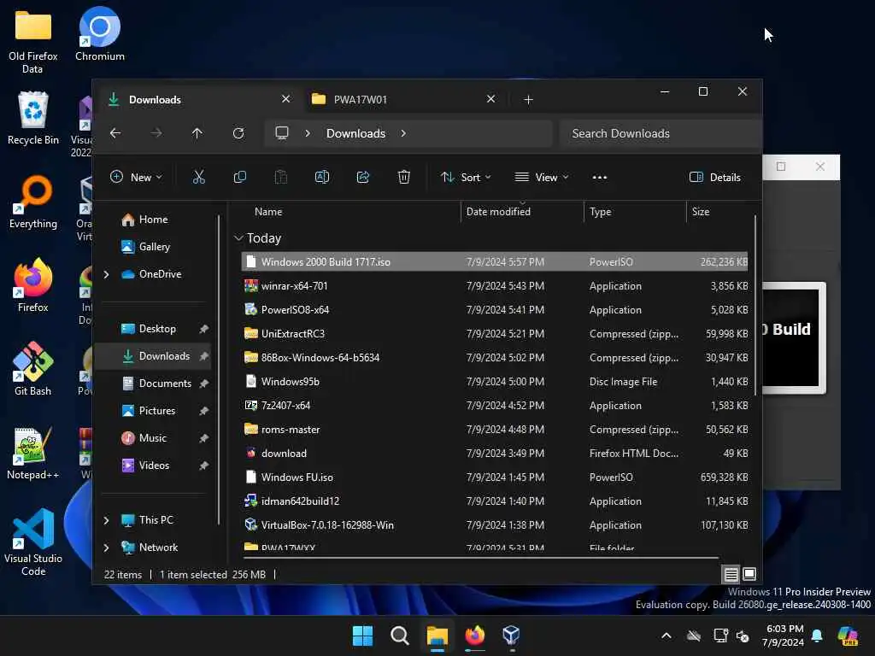Select Old Firefox Data folder icon

33,42
